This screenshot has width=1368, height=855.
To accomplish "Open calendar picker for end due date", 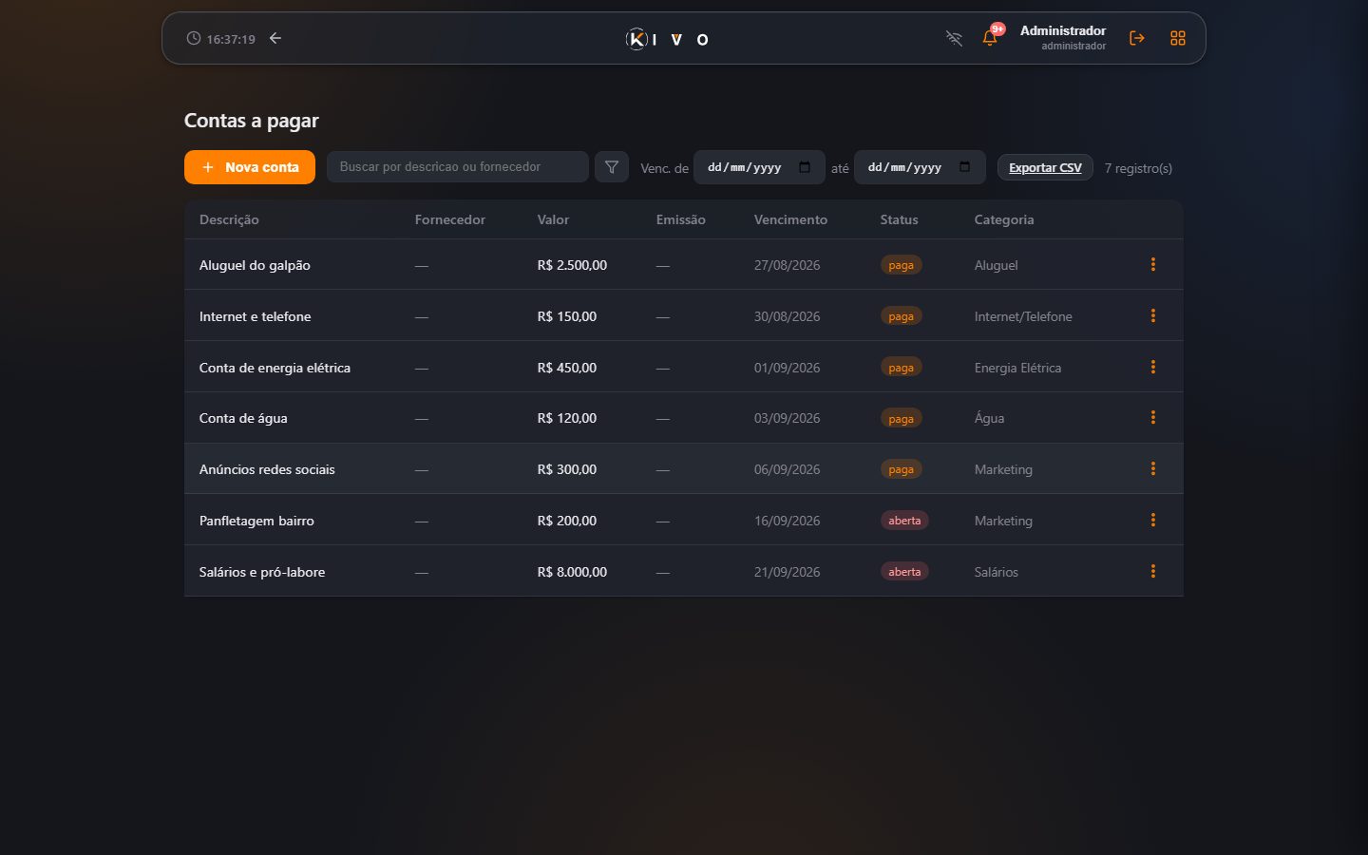I will (x=965, y=167).
